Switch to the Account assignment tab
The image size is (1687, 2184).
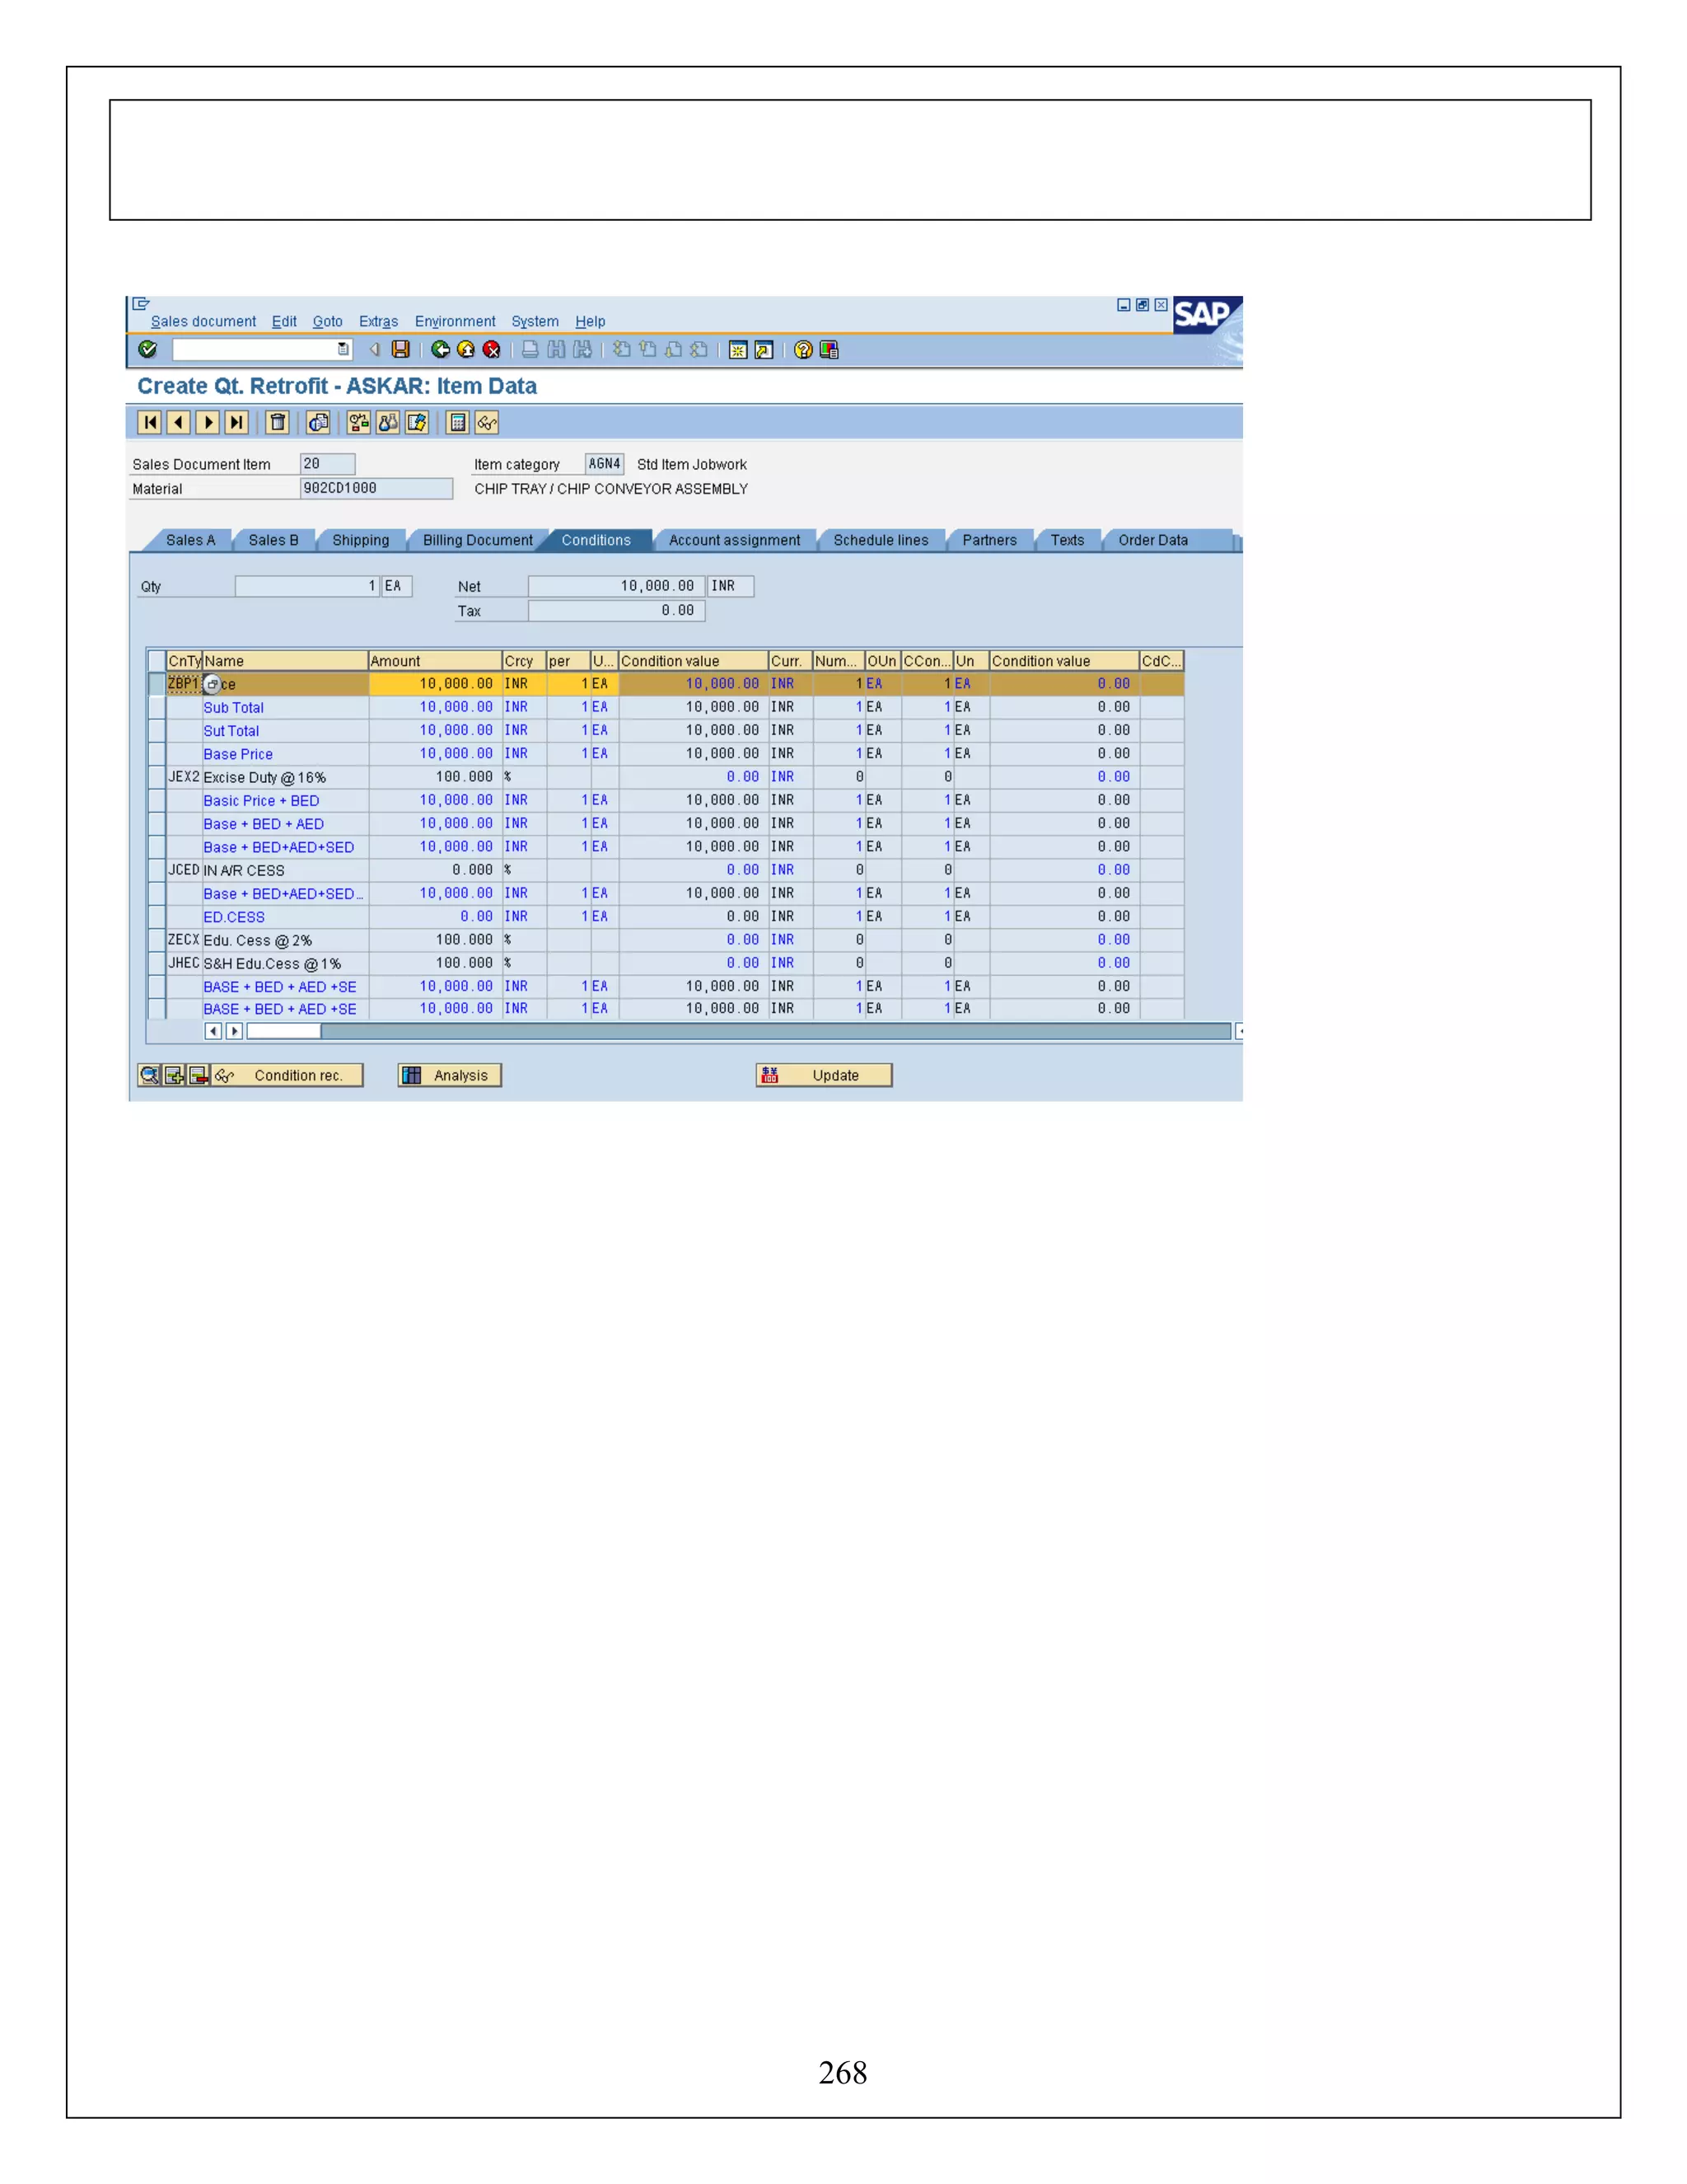click(734, 540)
